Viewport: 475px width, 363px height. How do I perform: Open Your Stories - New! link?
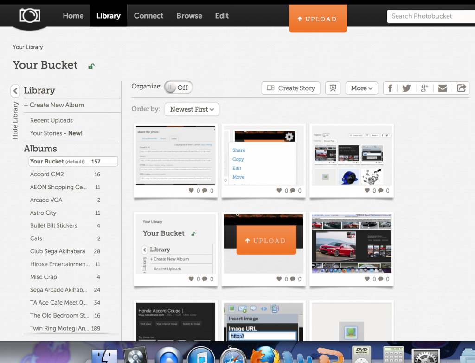coord(56,133)
